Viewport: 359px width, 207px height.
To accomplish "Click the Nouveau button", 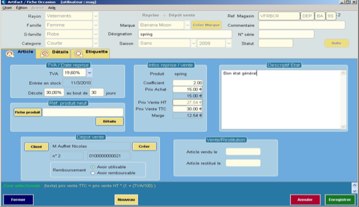I will tap(126, 200).
